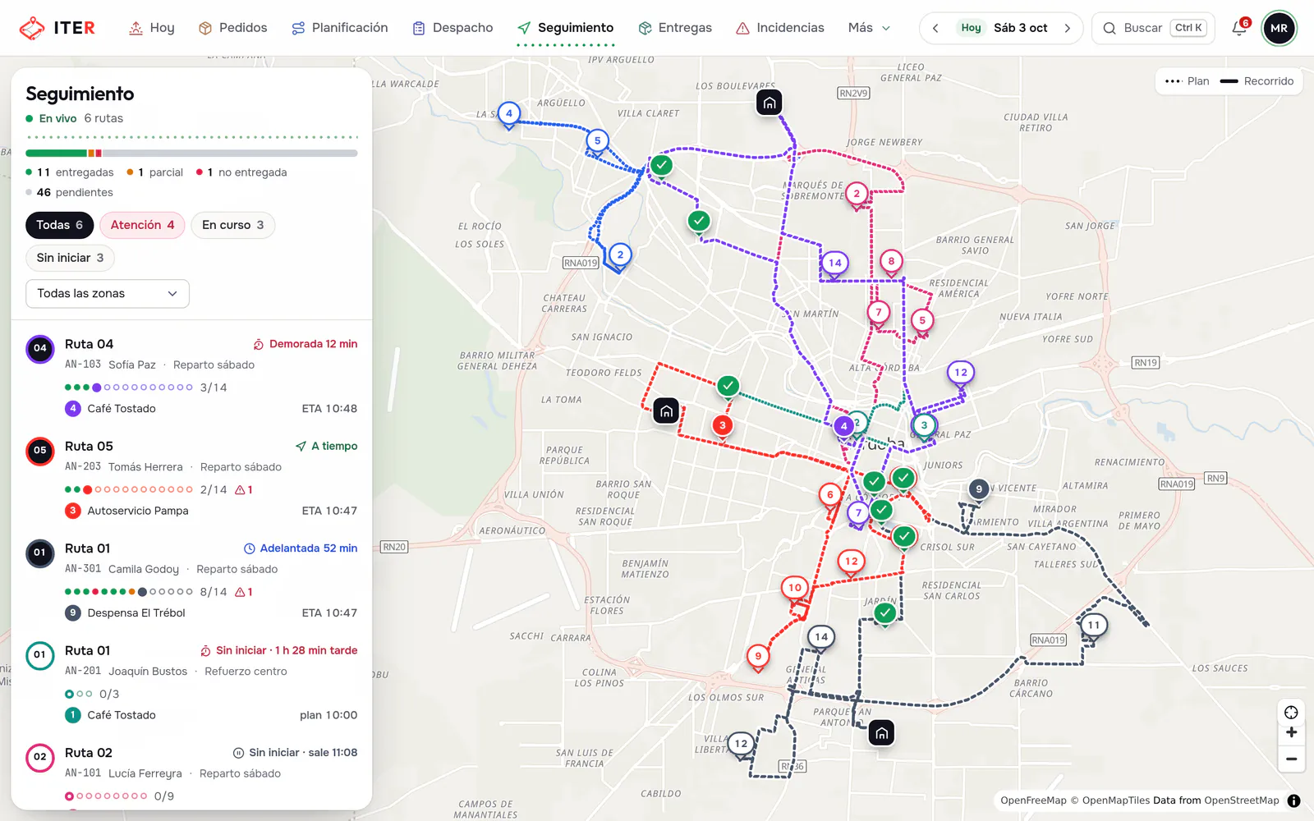Select red stop marker 10 on map

click(795, 589)
